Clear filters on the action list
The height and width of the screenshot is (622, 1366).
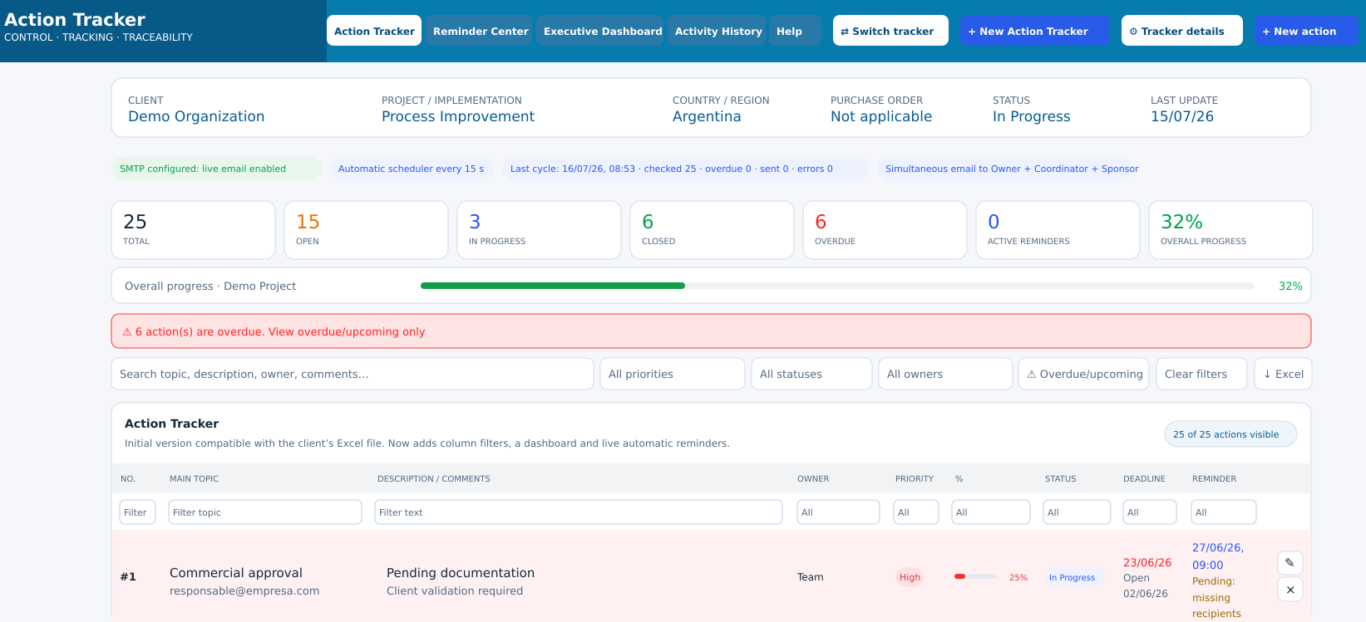click(x=1201, y=374)
